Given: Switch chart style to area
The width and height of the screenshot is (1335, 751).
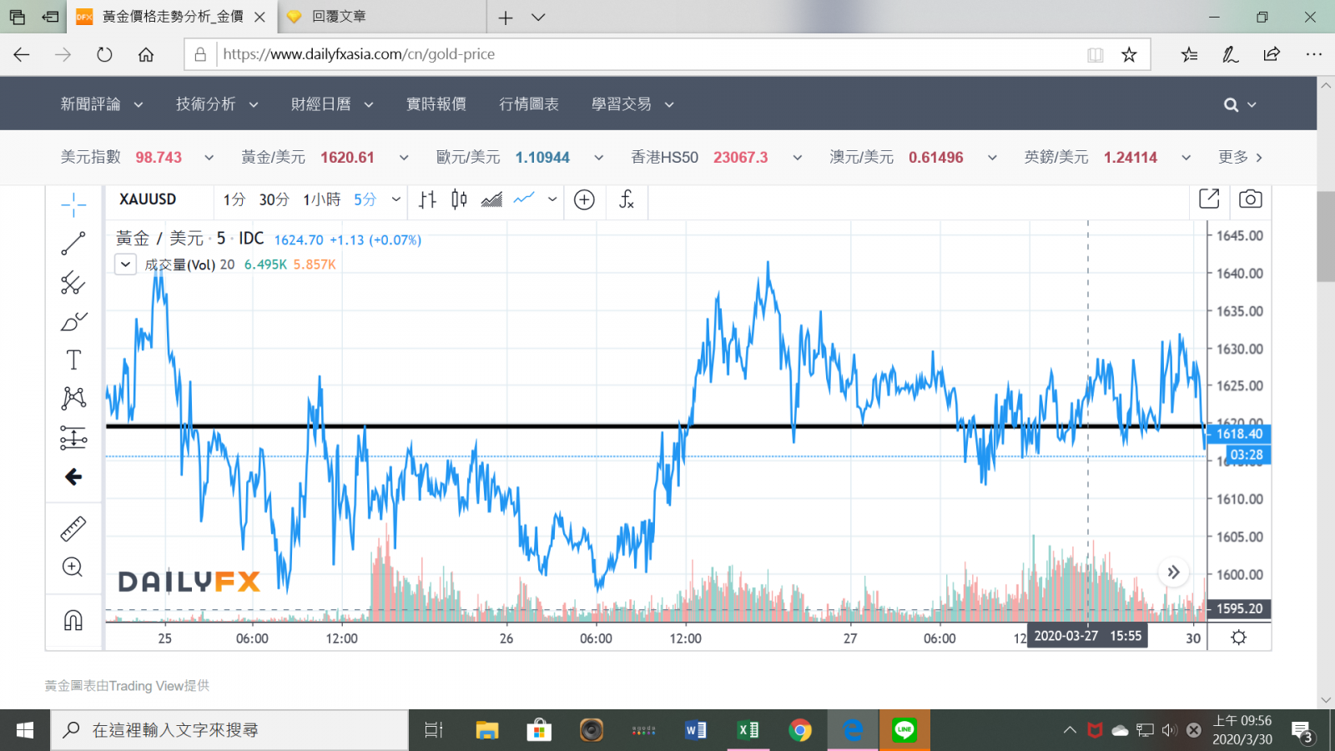Looking at the screenshot, I should click(491, 199).
